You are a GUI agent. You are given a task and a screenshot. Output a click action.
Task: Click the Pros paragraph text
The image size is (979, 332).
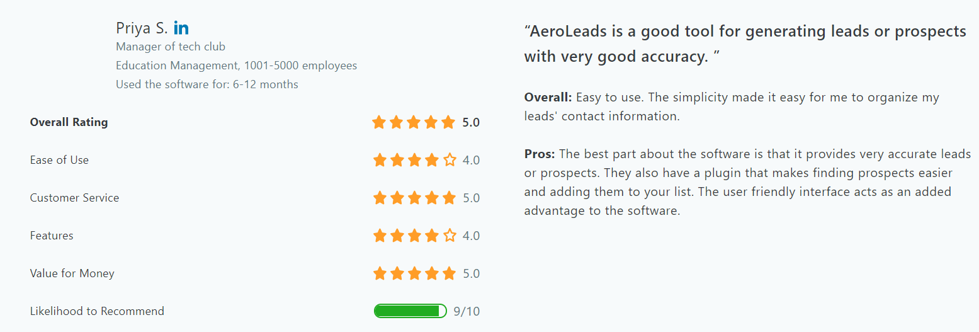pyautogui.click(x=748, y=182)
